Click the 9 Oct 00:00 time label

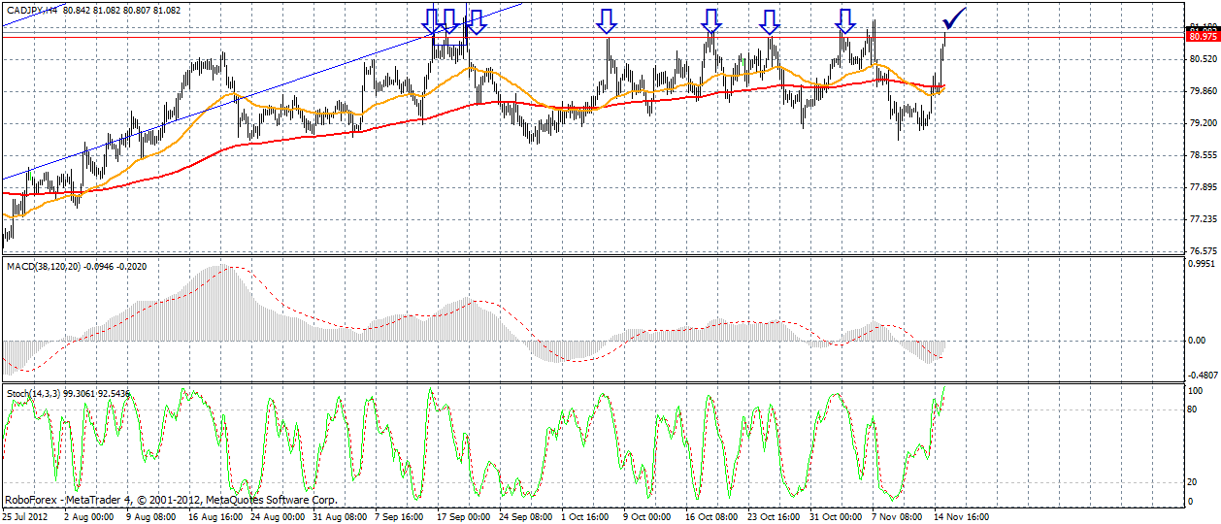(x=647, y=517)
